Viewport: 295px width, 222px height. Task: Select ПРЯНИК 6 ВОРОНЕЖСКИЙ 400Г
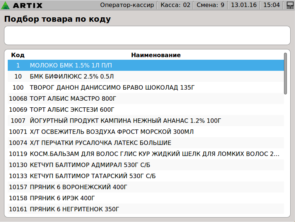[x=146, y=187]
